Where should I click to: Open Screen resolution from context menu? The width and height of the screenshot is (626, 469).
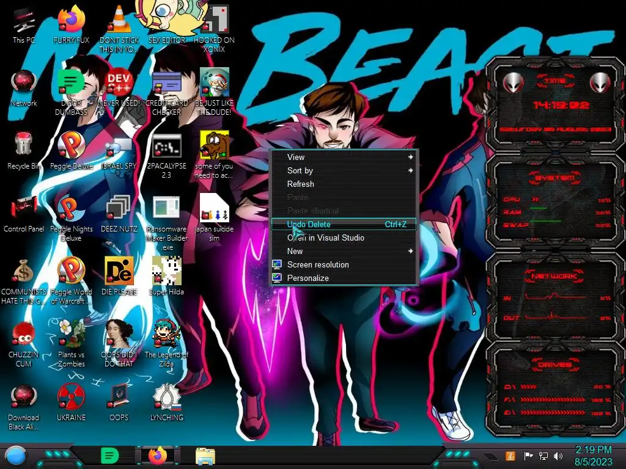344,265
